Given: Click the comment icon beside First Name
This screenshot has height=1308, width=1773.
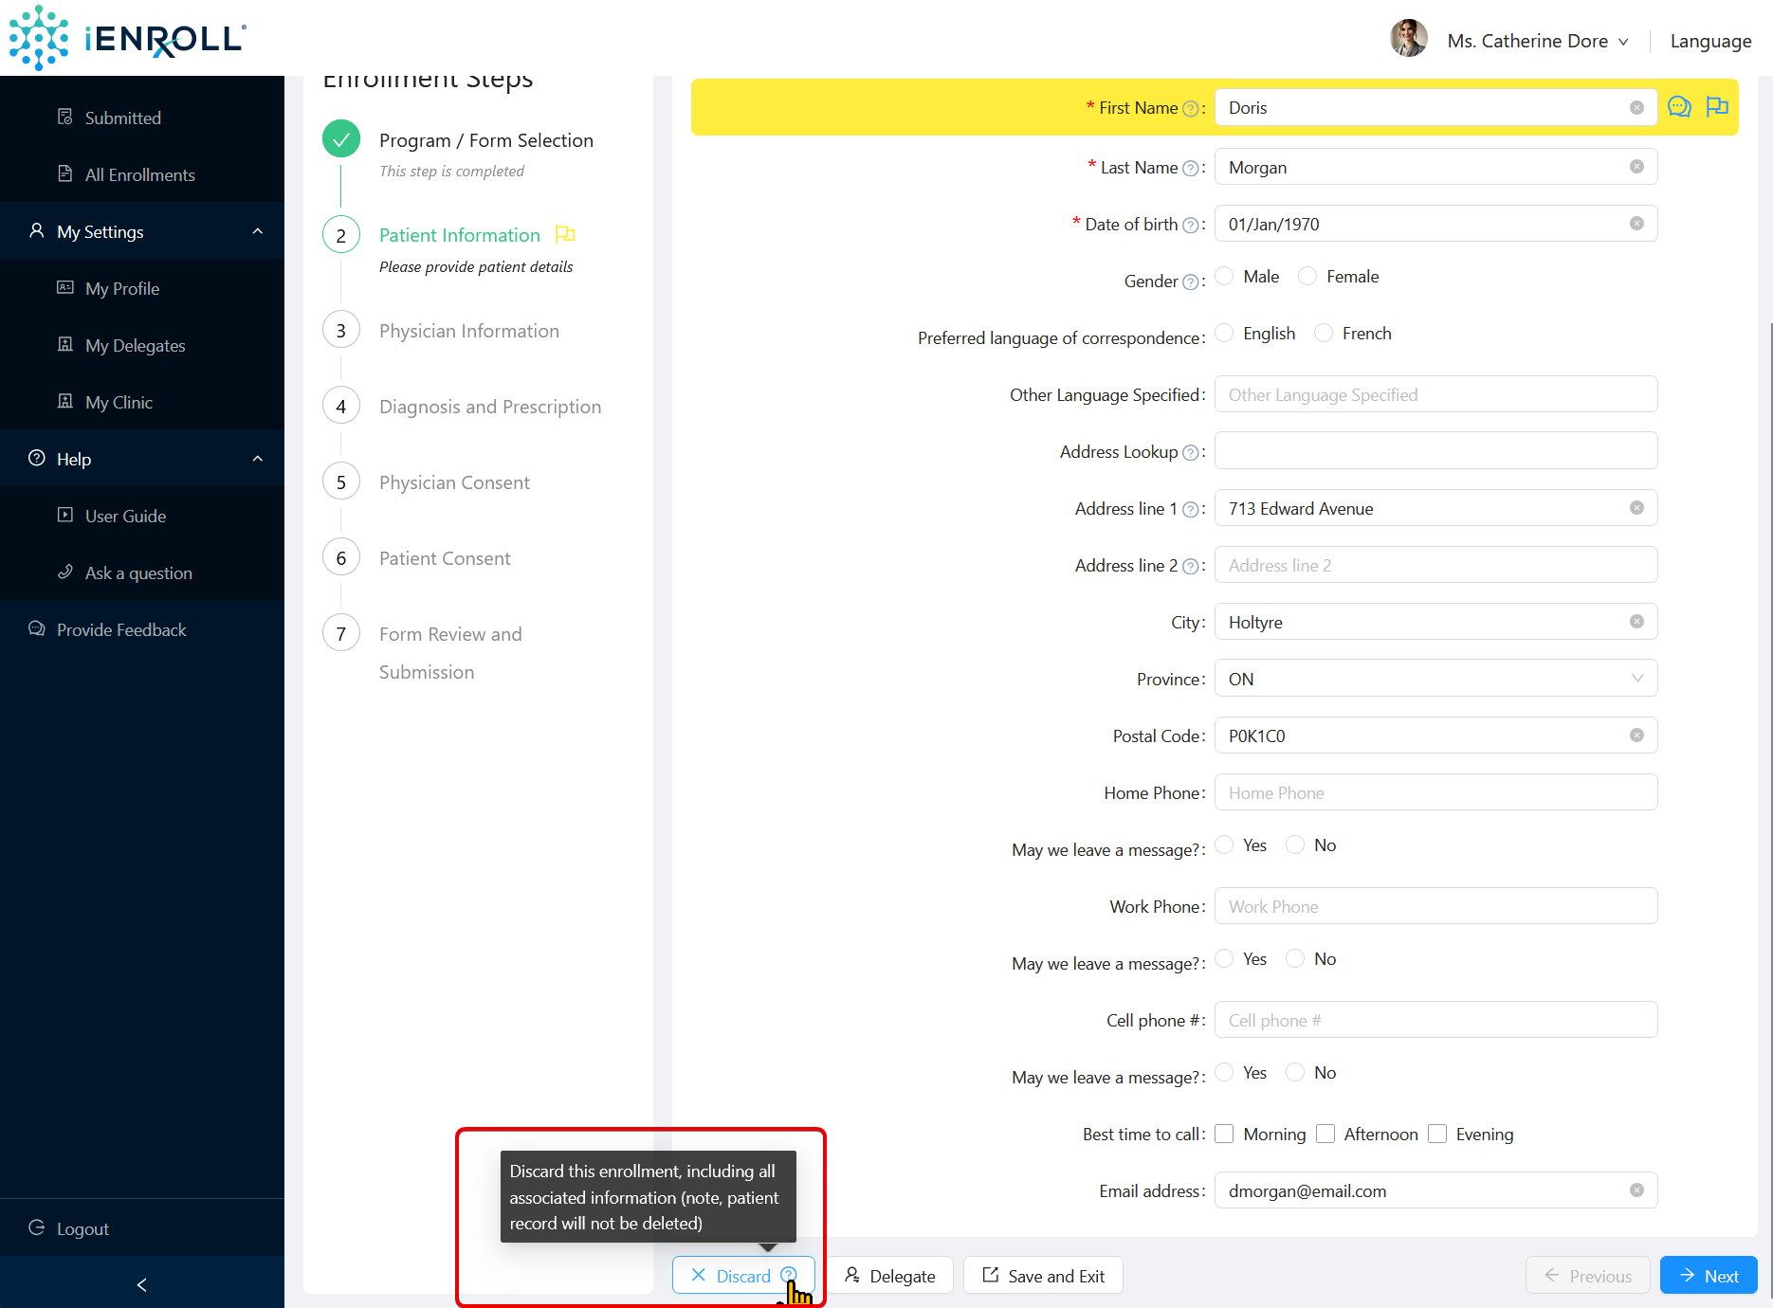Looking at the screenshot, I should pos(1679,107).
